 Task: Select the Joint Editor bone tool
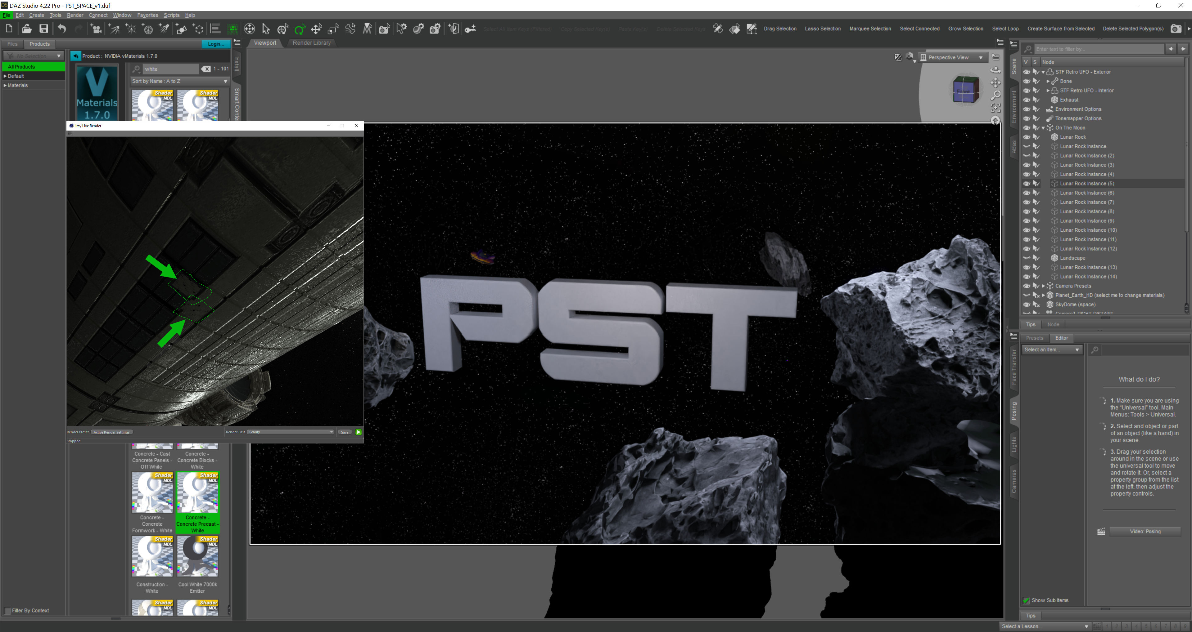coord(350,29)
